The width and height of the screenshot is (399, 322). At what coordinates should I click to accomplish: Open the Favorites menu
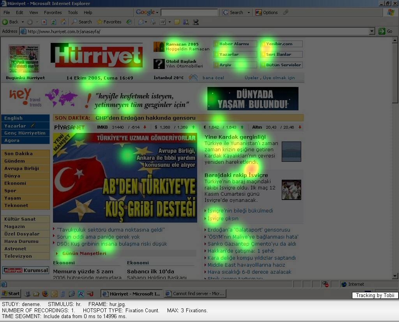point(53,12)
